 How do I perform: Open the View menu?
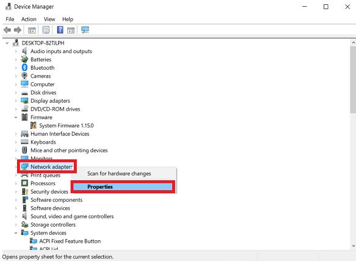point(49,19)
